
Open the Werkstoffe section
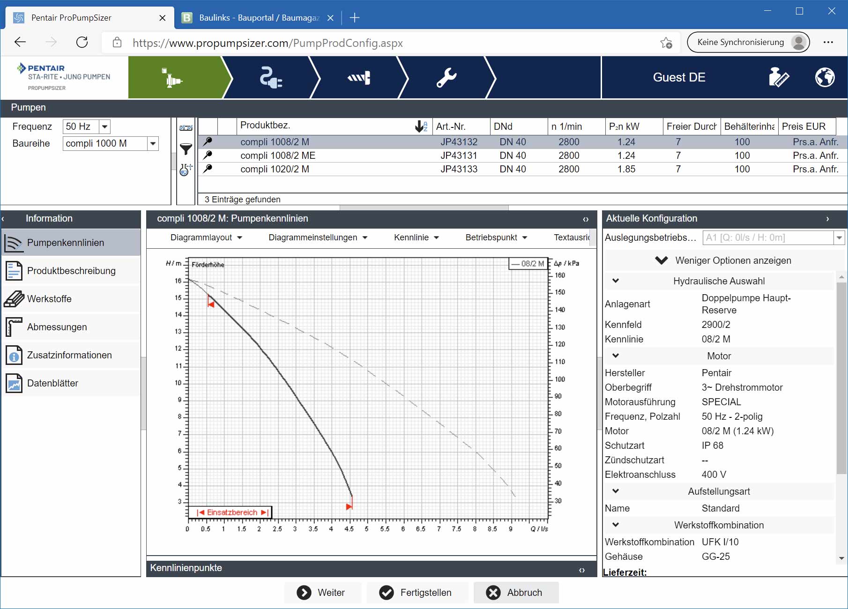point(72,299)
